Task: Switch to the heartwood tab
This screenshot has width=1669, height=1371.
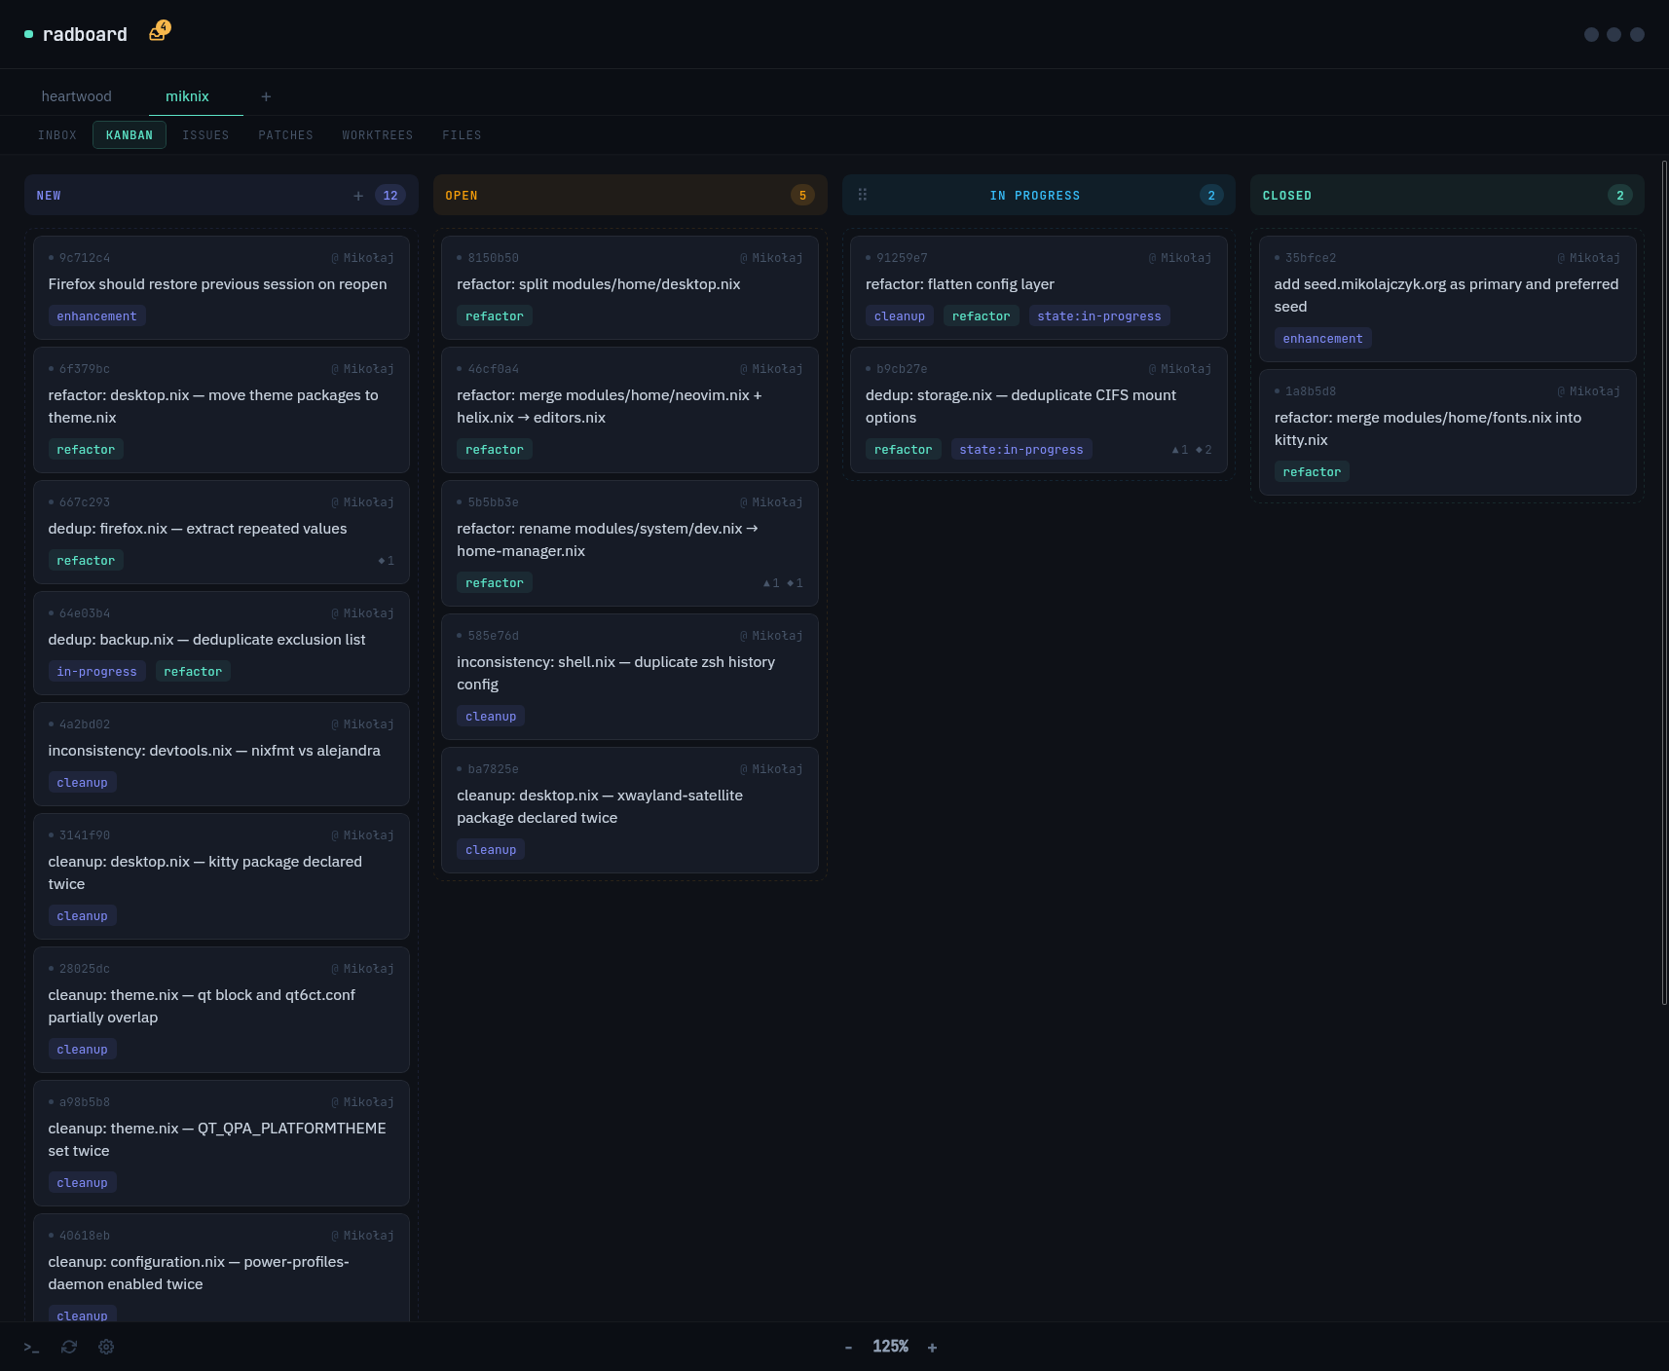Action: pyautogui.click(x=76, y=96)
